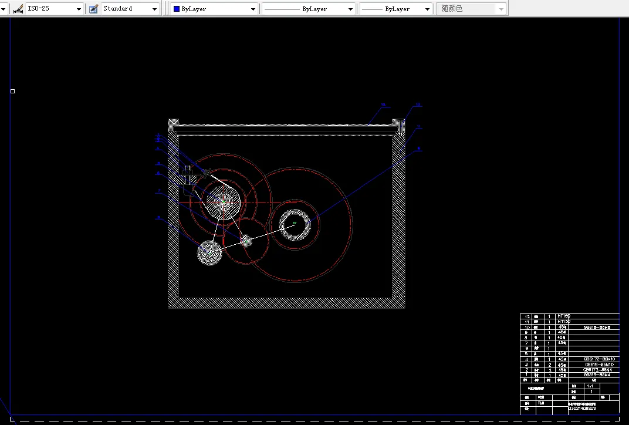The height and width of the screenshot is (425, 629).
Task: Select item number 10 in parts list
Action: click(527, 328)
